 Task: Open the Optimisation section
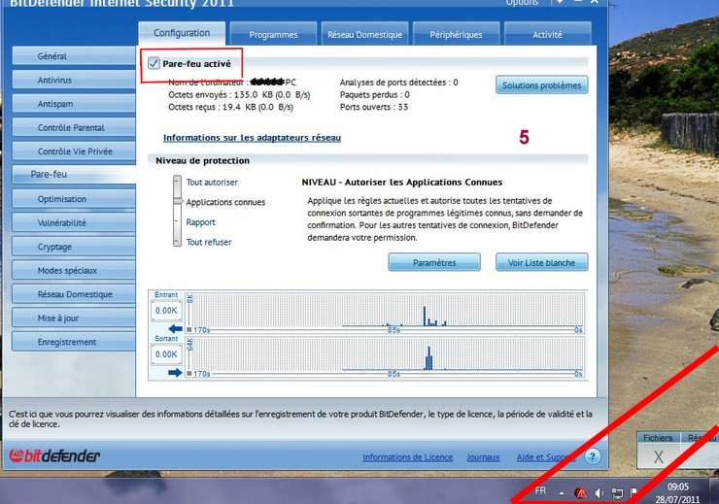pyautogui.click(x=74, y=199)
